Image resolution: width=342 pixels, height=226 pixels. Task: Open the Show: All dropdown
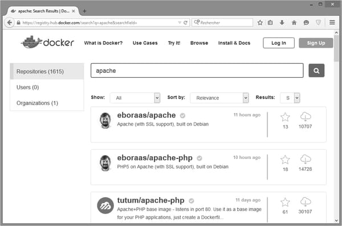coord(135,98)
